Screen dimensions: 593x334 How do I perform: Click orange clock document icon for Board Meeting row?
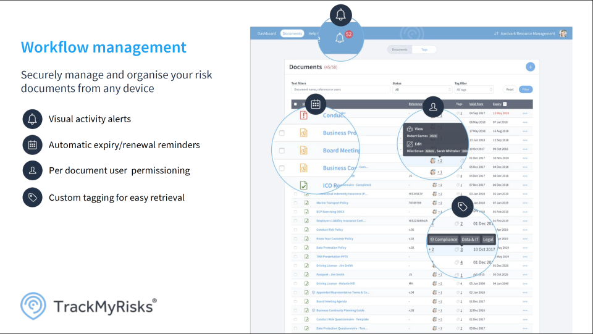(304, 151)
